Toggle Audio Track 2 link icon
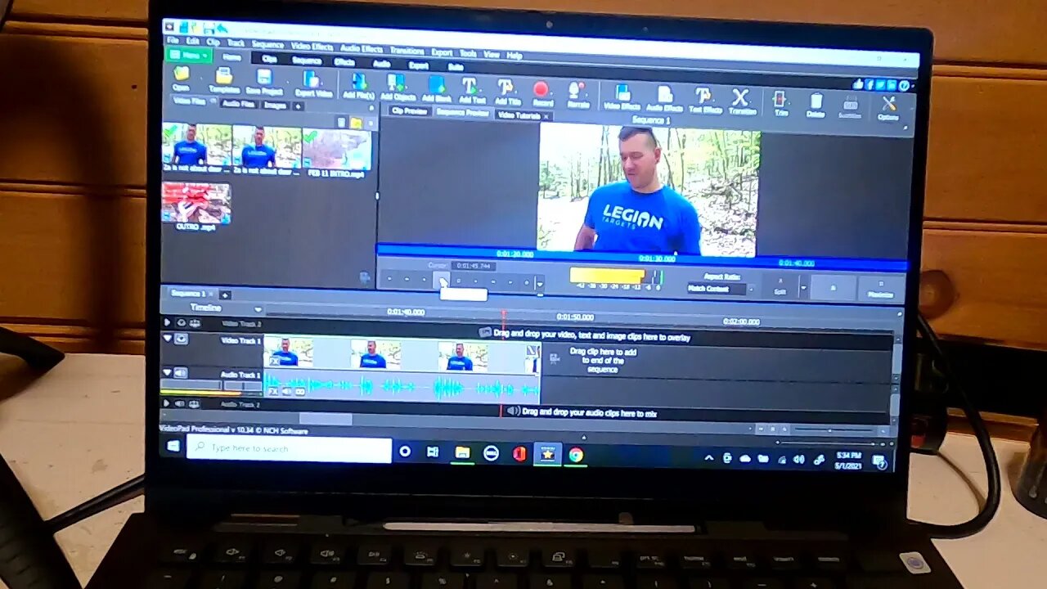 click(192, 403)
